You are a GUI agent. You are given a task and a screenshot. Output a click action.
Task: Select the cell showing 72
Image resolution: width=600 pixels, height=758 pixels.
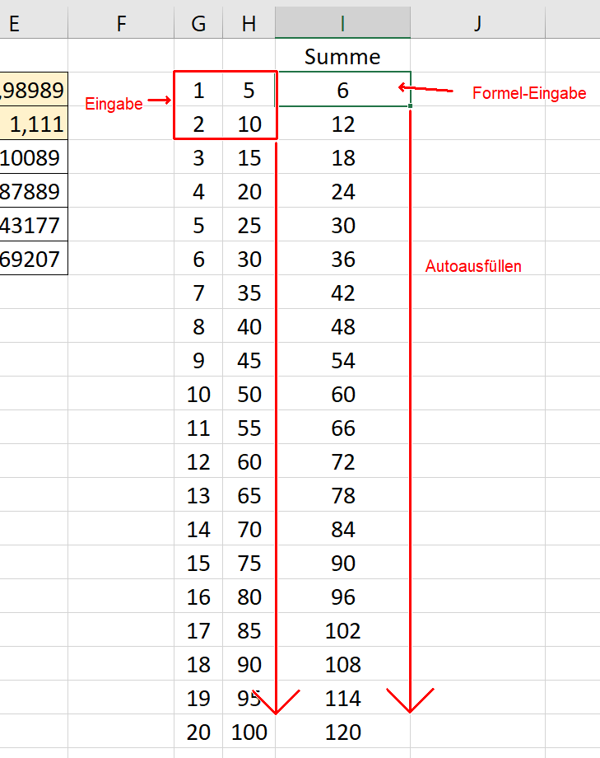pyautogui.click(x=342, y=461)
